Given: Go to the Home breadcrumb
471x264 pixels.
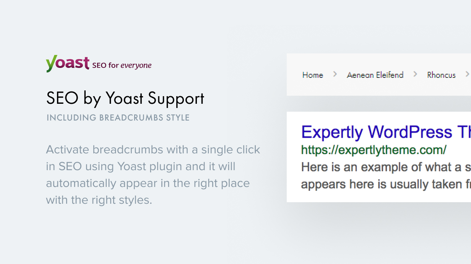Looking at the screenshot, I should 313,75.
